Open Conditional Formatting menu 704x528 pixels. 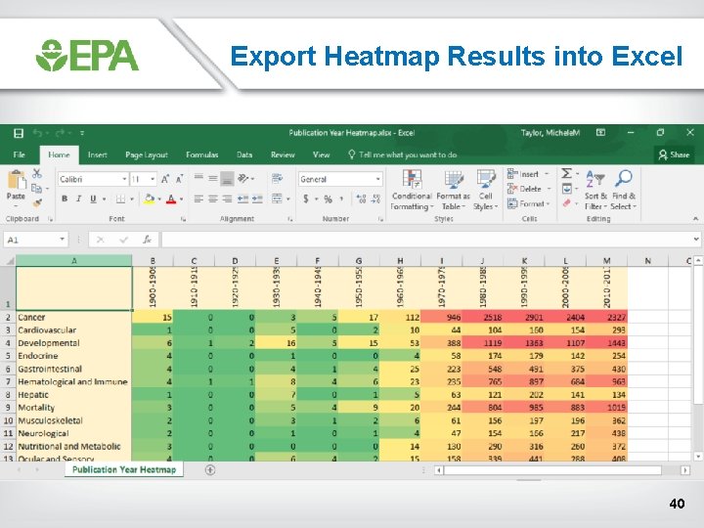[x=412, y=191]
